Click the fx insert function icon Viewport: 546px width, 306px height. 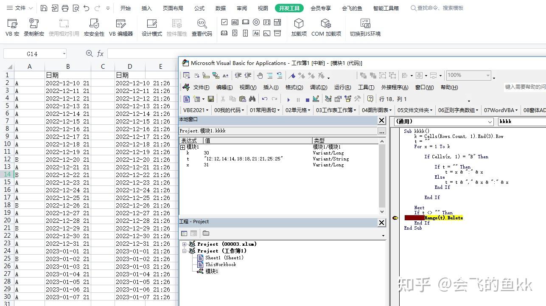point(101,53)
